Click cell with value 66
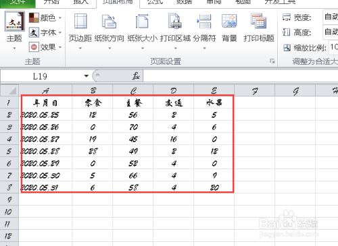This screenshot has height=246, width=338. 133,175
